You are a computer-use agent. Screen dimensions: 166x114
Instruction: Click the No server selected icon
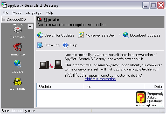81,35
